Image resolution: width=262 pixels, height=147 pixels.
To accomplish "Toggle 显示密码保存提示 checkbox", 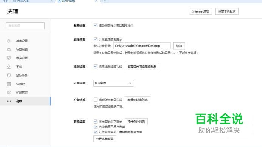I will [x=95, y=121].
